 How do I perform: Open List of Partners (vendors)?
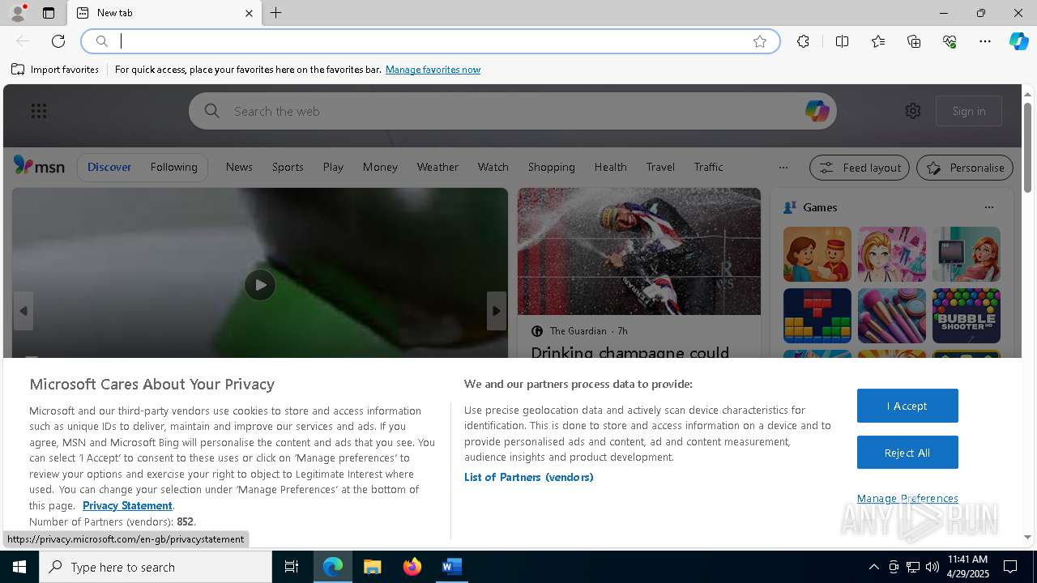click(528, 477)
